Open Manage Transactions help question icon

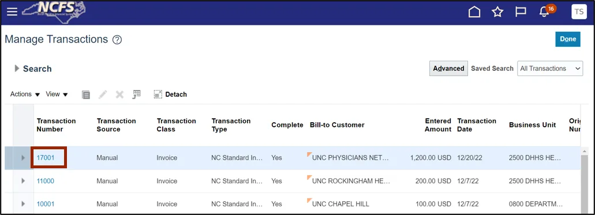tap(117, 39)
